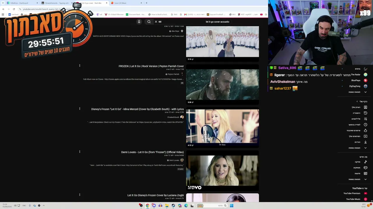373x209 pixels.
Task: Close the Suno AI Music tab
Action: coord(141,3)
